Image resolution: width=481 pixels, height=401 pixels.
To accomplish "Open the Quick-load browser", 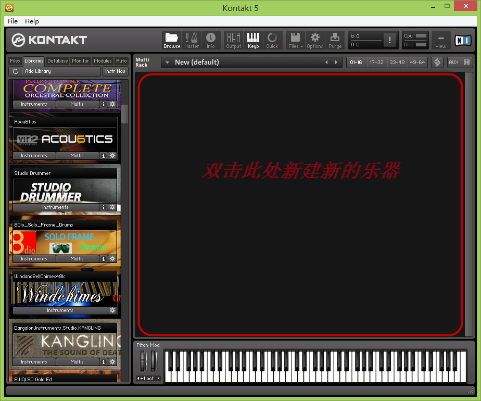I will 272,40.
